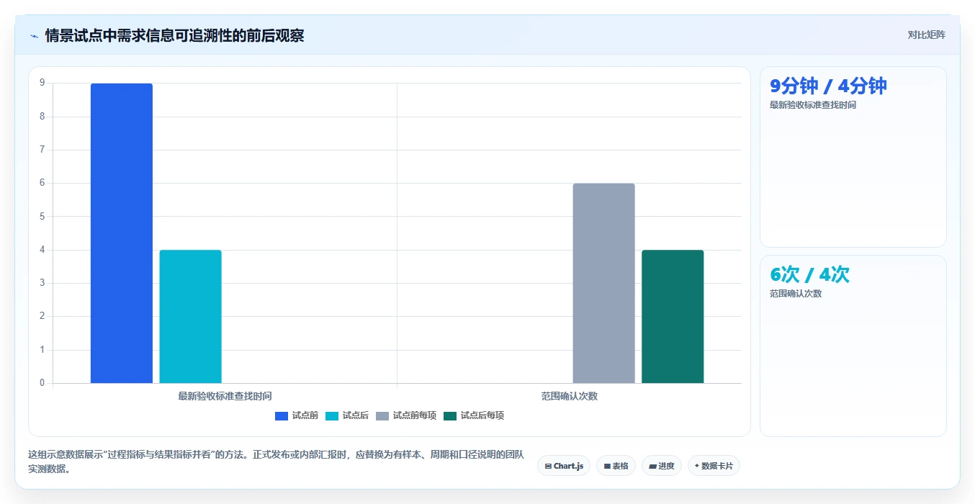This screenshot has height=504, width=975.
Task: Click the blue bar with value 9
Action: (122, 233)
